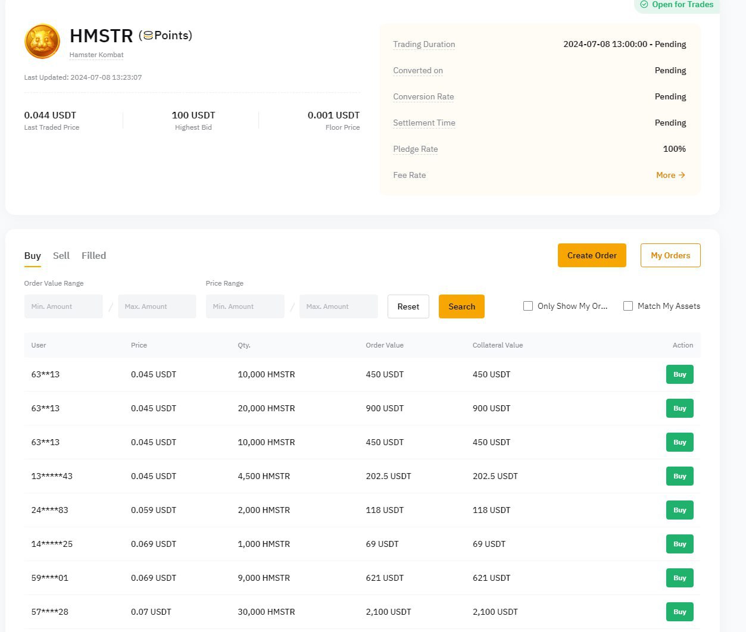Buy the 30,000 HMSTR order at 0.07 USDT

click(x=679, y=612)
